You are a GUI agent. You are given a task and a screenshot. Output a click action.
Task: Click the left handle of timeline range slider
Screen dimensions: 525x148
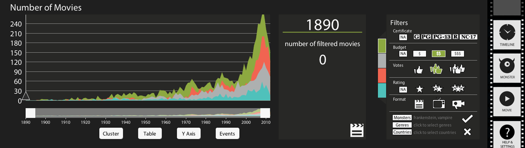[30, 113]
